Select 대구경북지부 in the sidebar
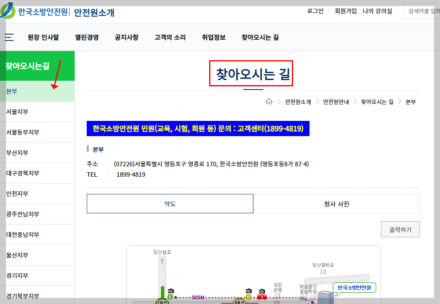Screen dimensions: 440x304 tap(37, 173)
